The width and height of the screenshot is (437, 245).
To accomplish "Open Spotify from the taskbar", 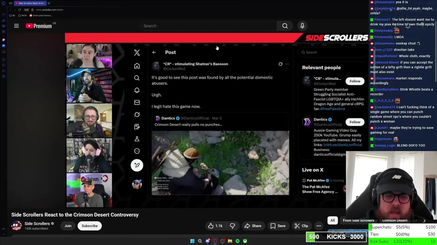I will [x=237, y=241].
